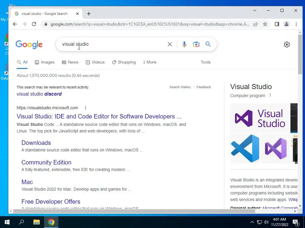Bookmark this page with the star icon
Screen dimensions: 305x228
[265, 24]
